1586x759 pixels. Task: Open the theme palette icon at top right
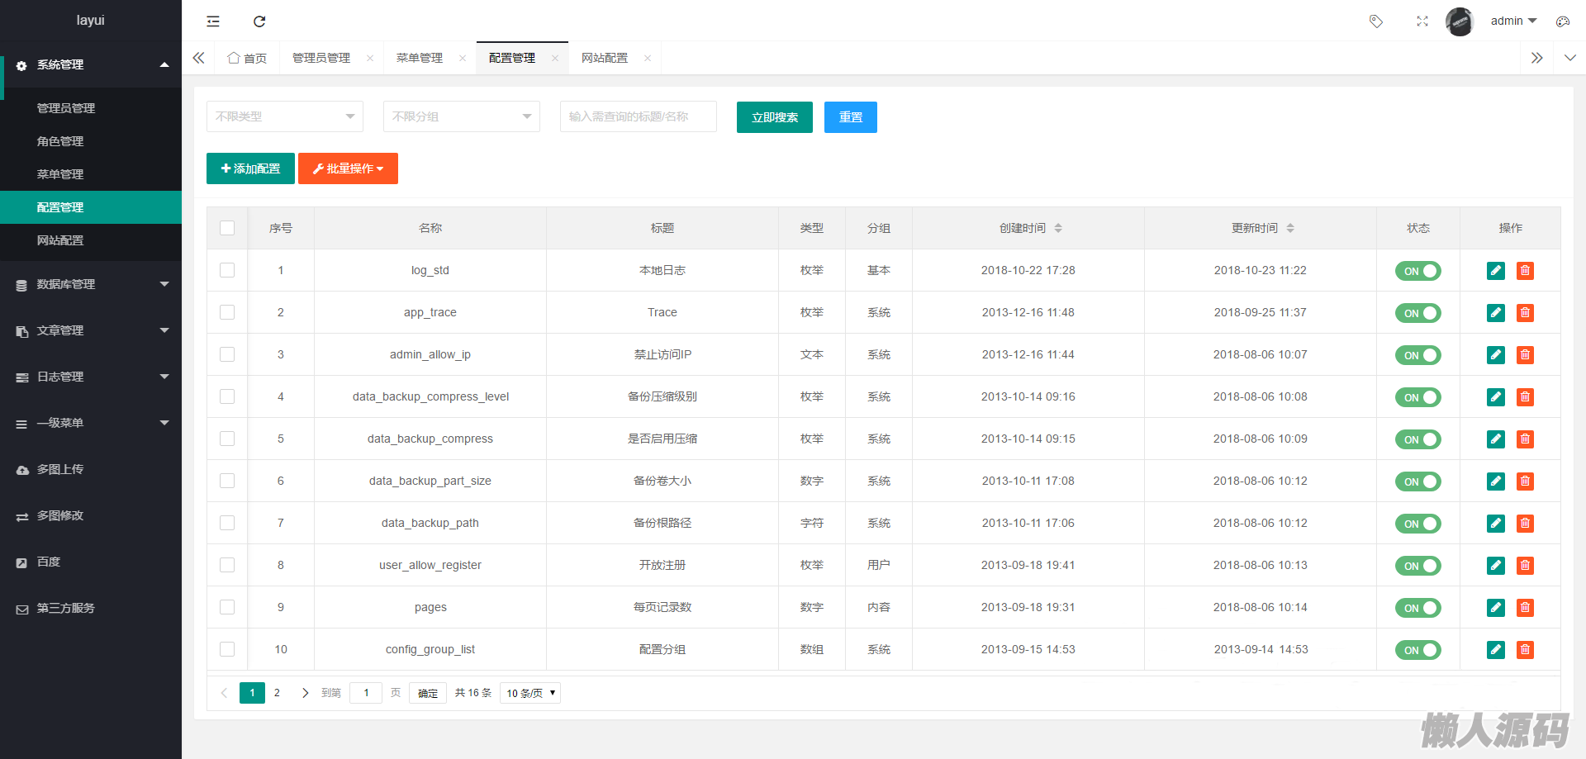1562,21
